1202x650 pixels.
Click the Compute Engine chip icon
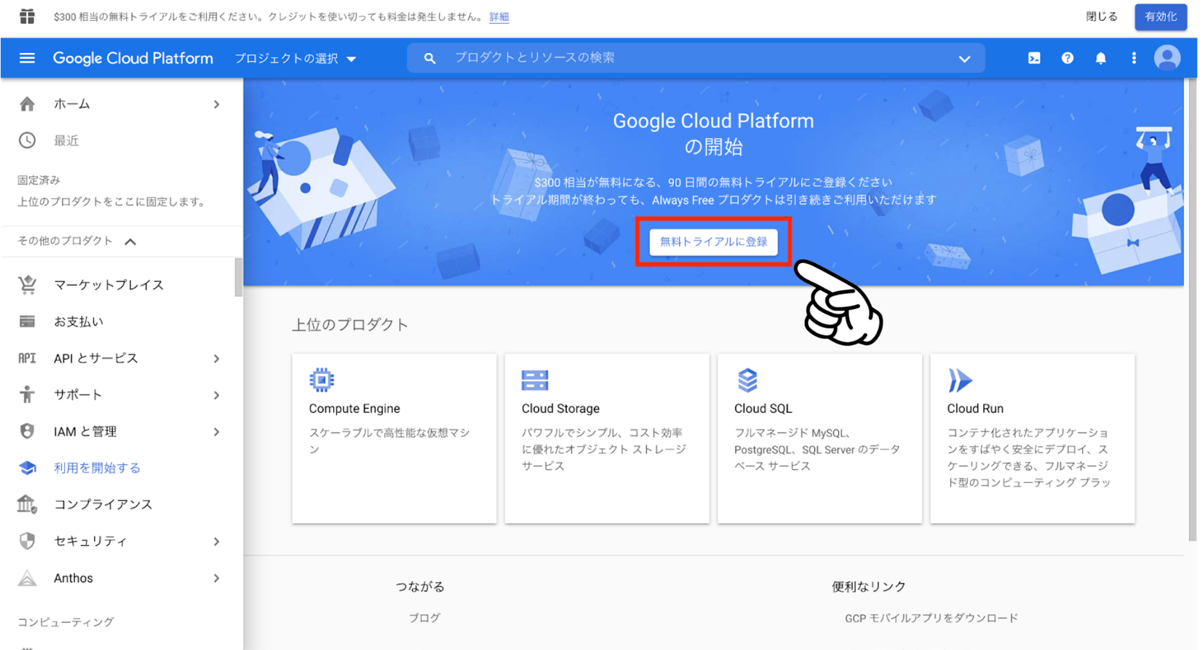tap(322, 380)
